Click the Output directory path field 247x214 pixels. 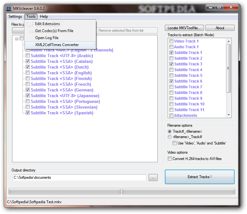point(80,177)
